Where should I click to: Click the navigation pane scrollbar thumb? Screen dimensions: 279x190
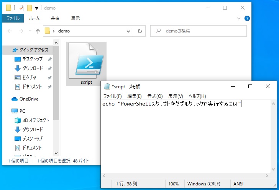pyautogui.click(x=56, y=83)
